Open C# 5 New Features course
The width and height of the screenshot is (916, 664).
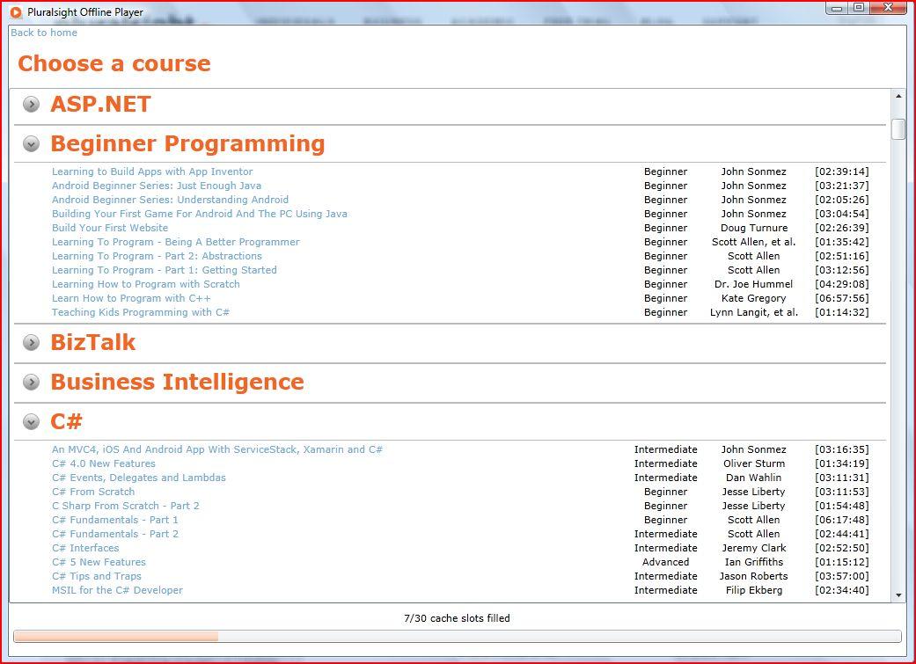point(99,562)
